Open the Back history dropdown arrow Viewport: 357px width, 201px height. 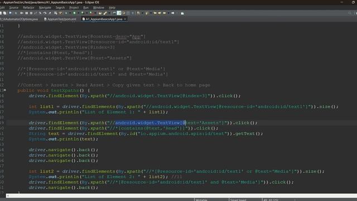click(168, 13)
